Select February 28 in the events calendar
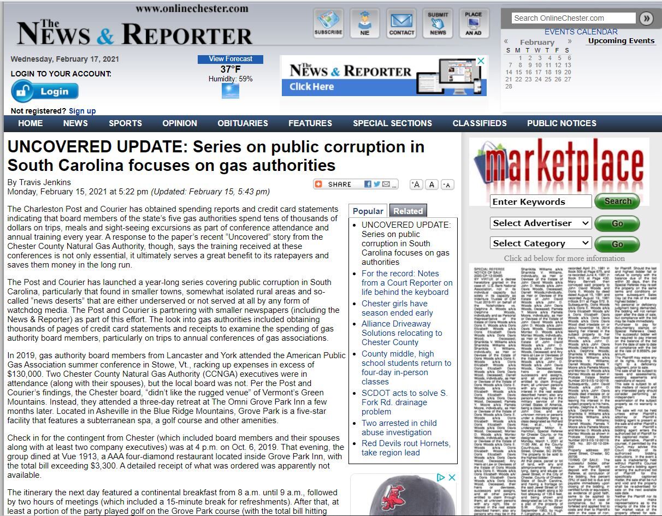This screenshot has height=516, width=662. tap(509, 86)
